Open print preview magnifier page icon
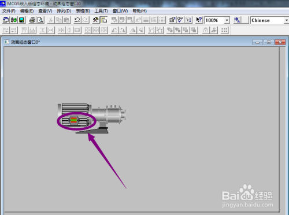289x215 pixels. [x=40, y=20]
